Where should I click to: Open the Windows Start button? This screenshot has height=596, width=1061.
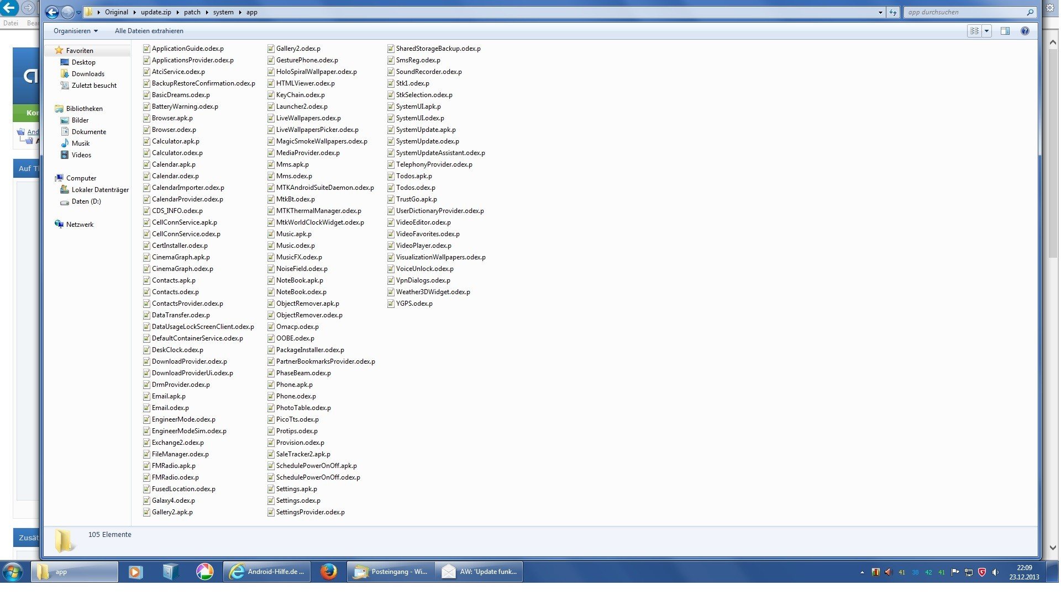click(12, 572)
